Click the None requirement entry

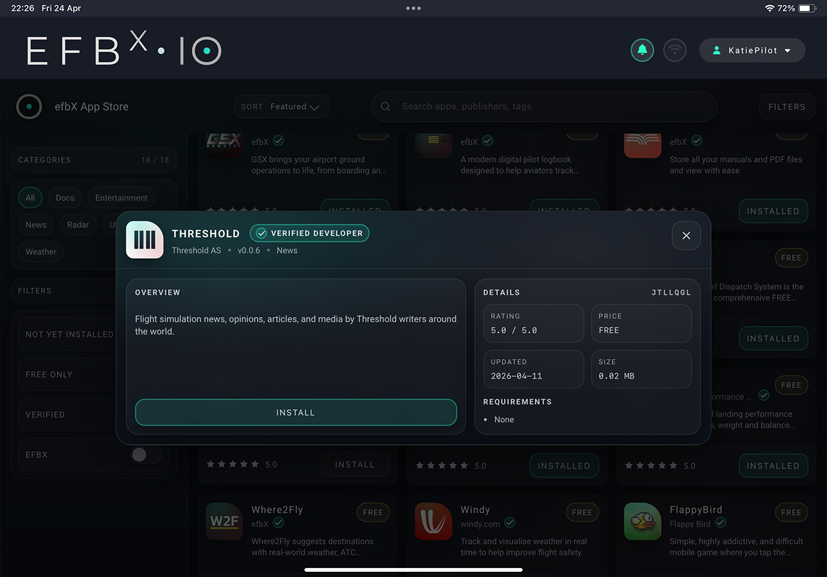504,420
